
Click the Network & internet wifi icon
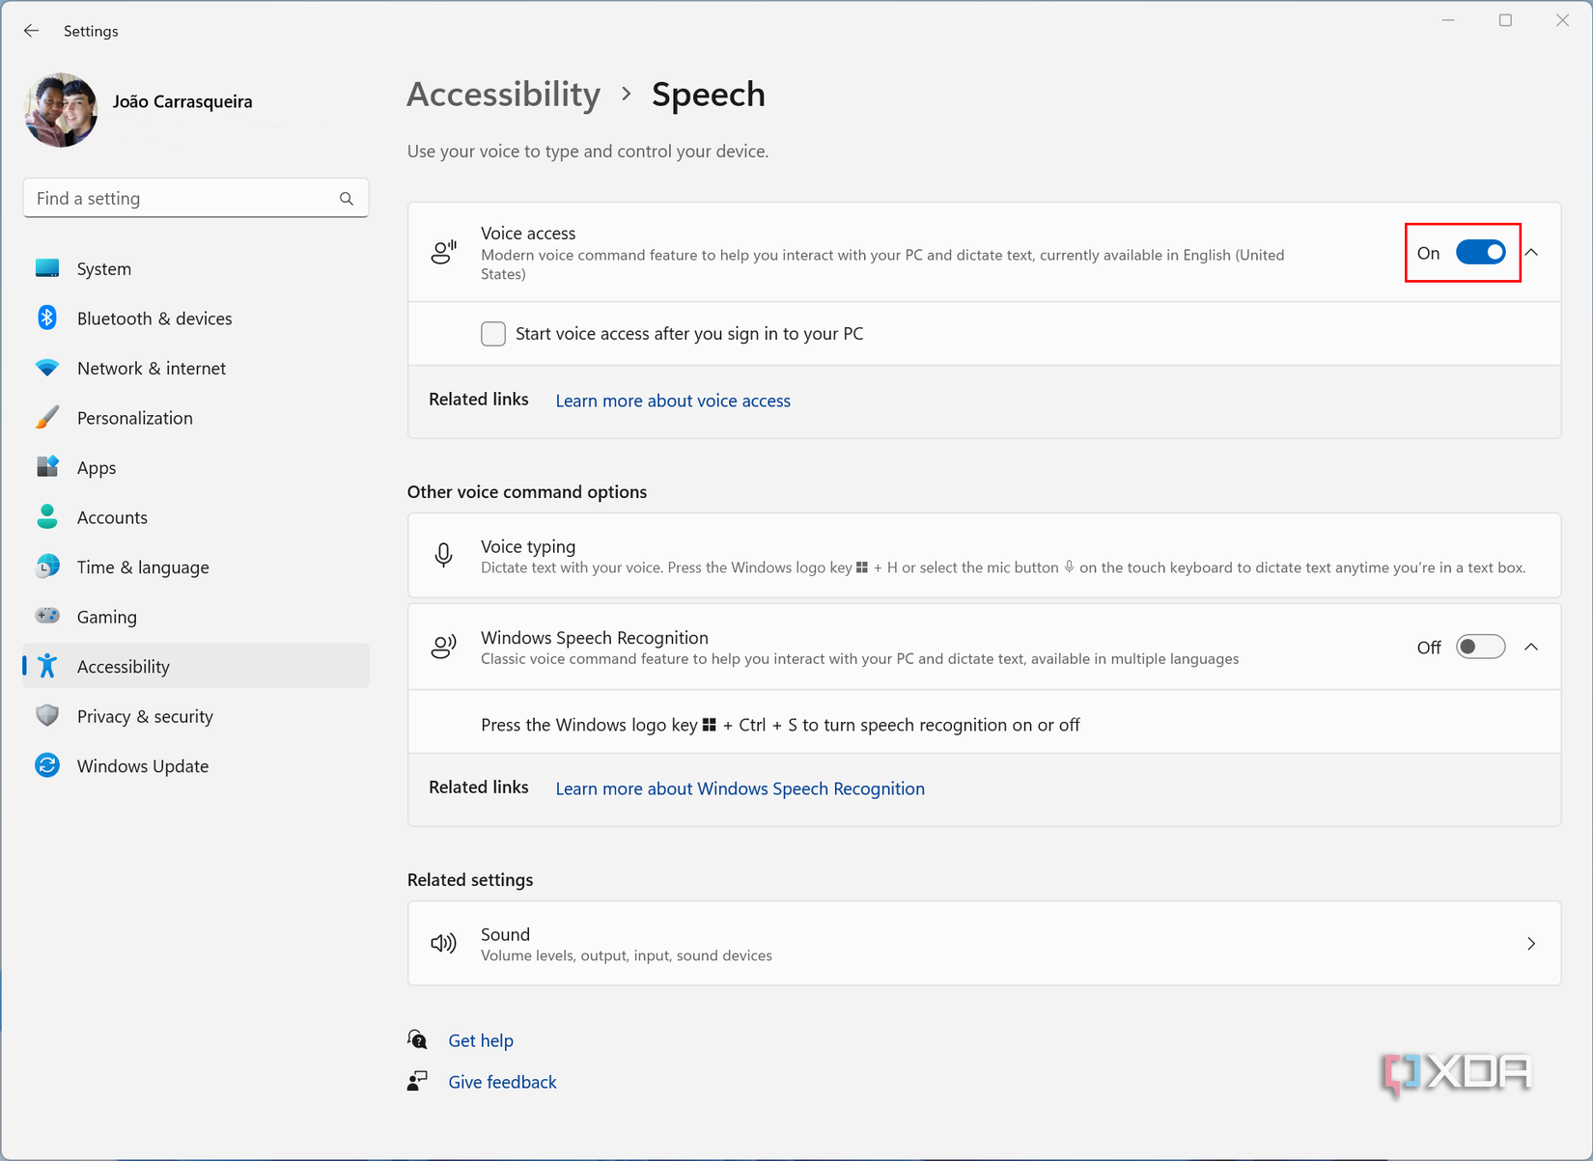coord(47,368)
